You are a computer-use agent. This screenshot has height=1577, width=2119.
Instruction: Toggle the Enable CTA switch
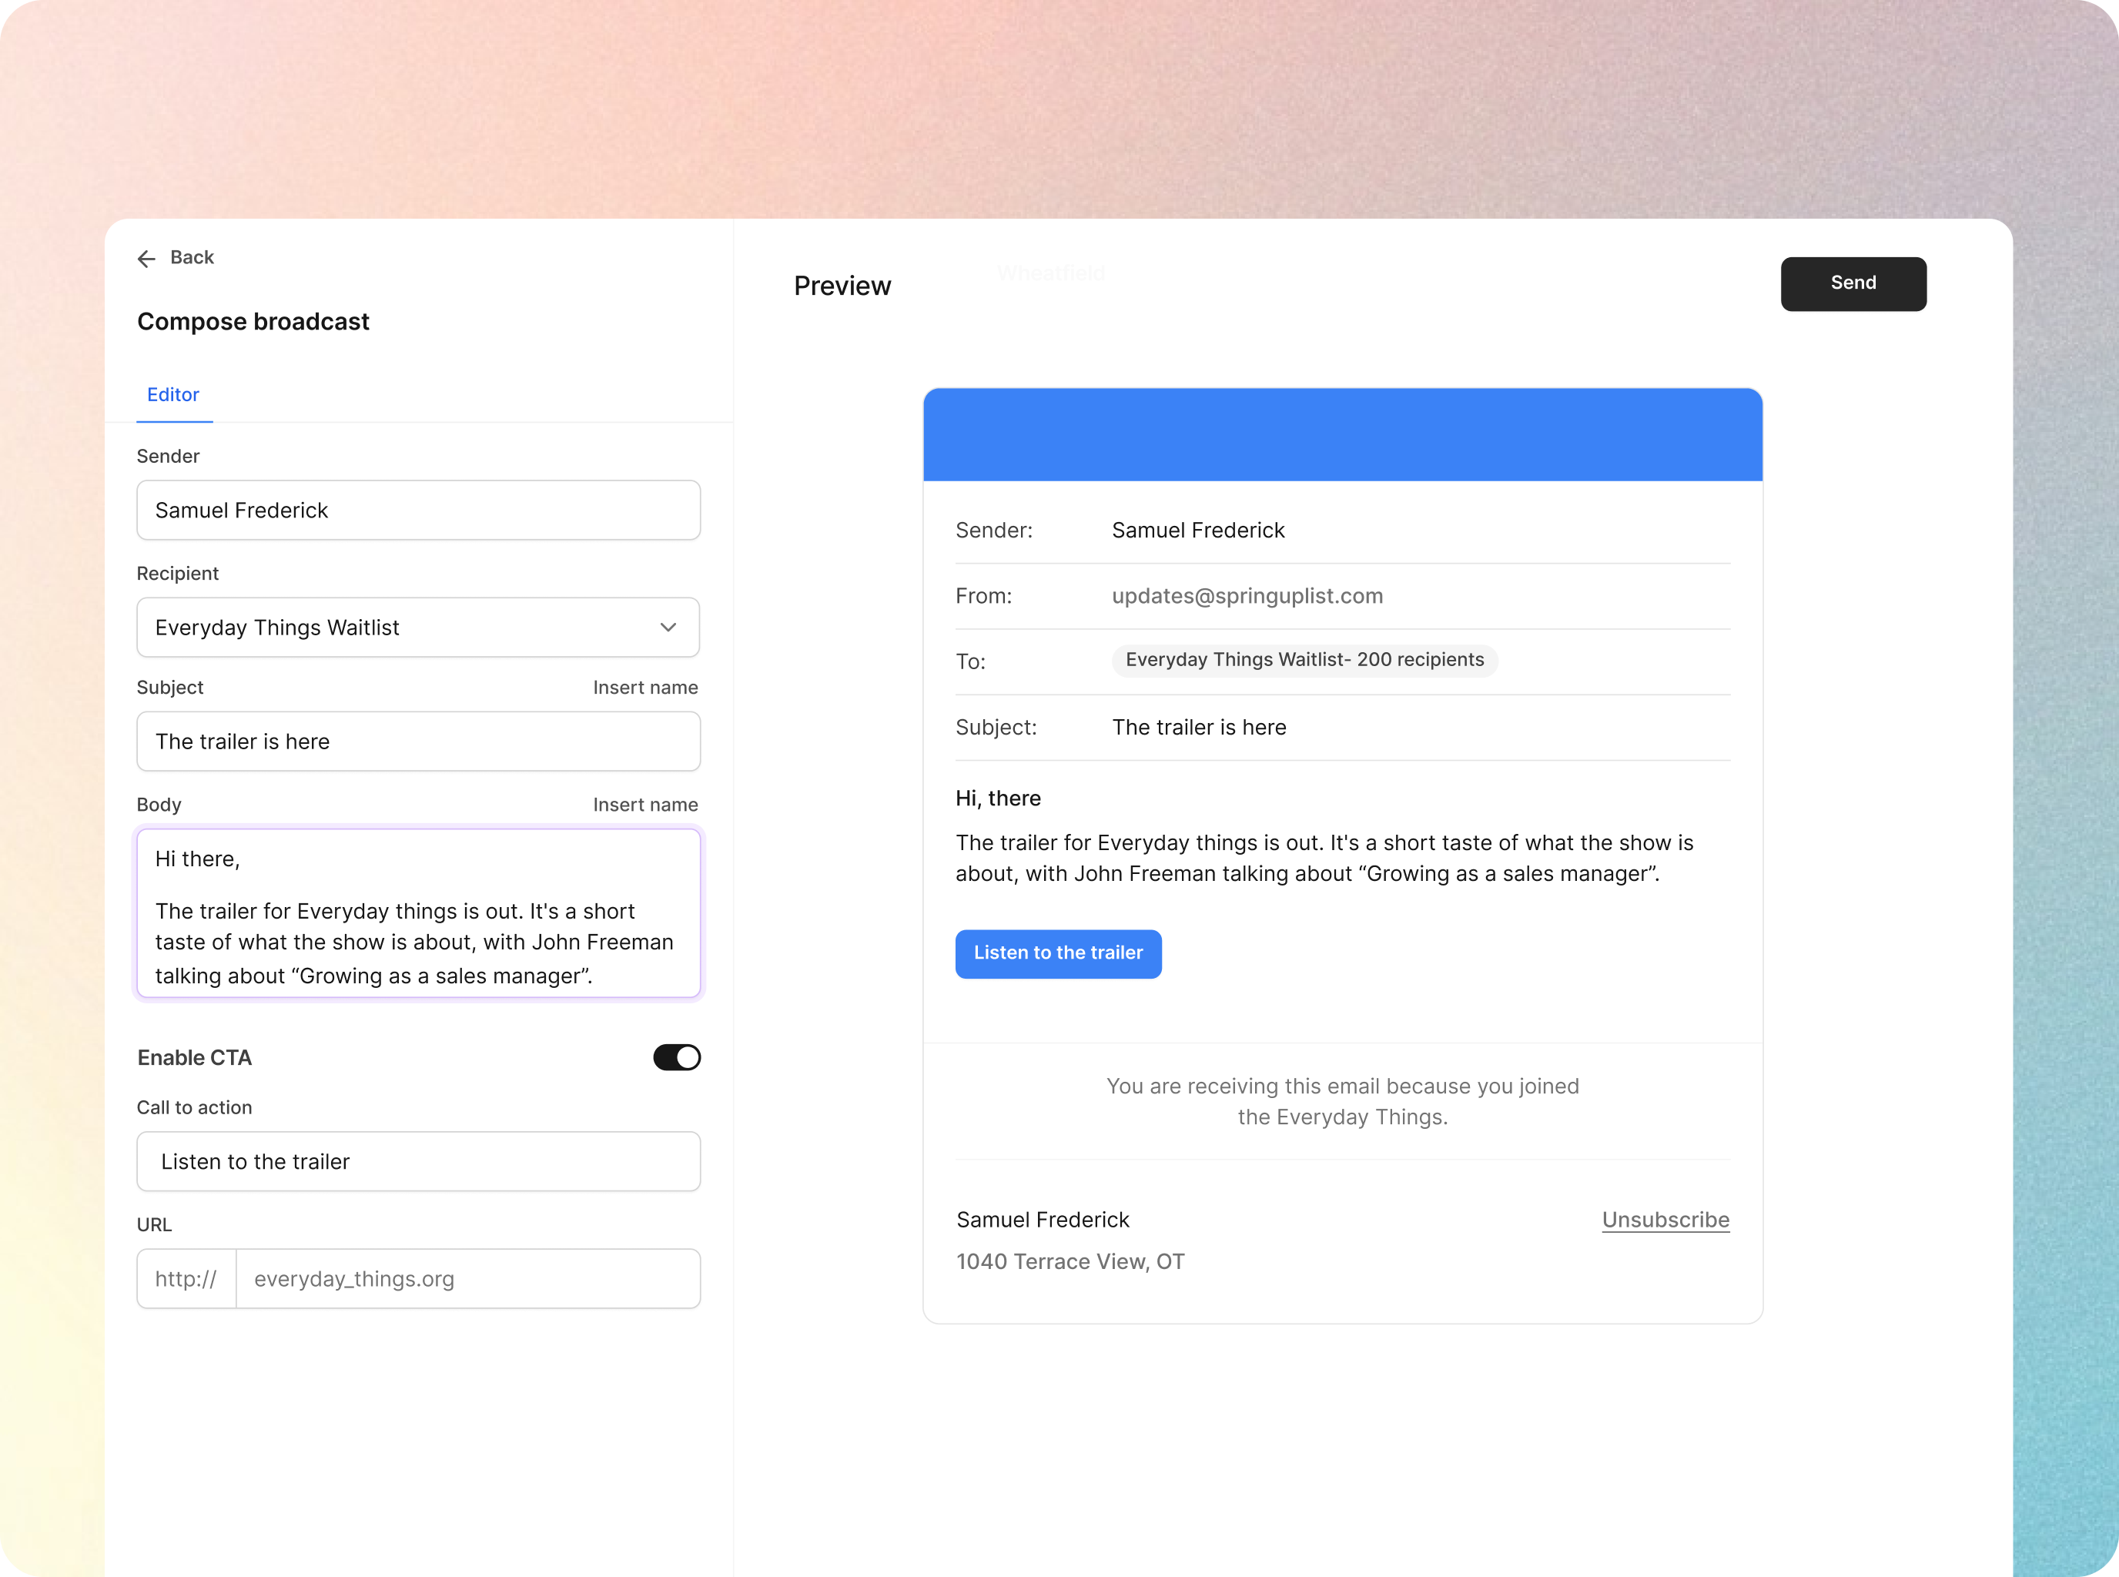coord(677,1058)
